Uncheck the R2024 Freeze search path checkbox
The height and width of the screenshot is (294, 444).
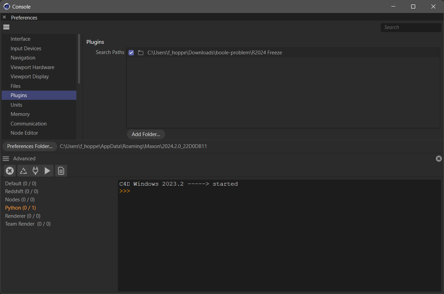click(131, 53)
